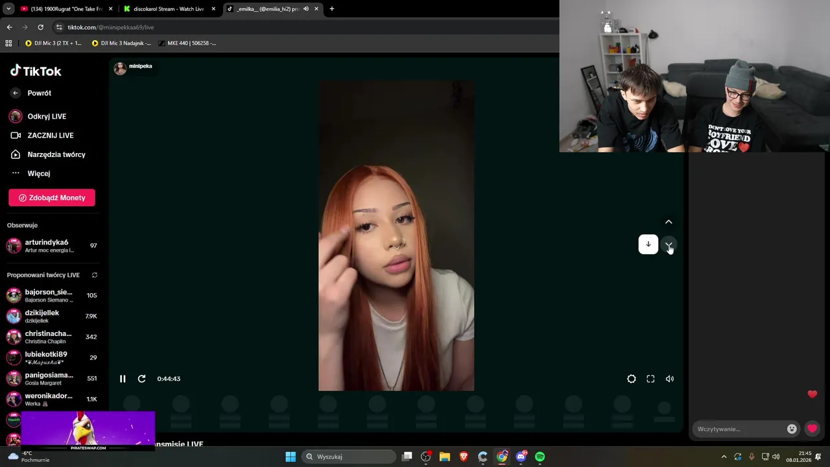The width and height of the screenshot is (830, 467).
Task: Open the TikTok home logo
Action: pyautogui.click(x=36, y=71)
